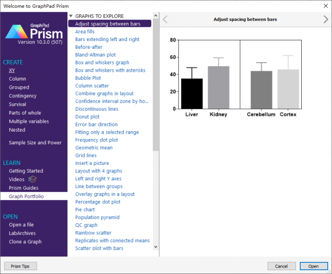The height and width of the screenshot is (274, 332).
Task: Select Before-after graph
Action: (x=89, y=47)
